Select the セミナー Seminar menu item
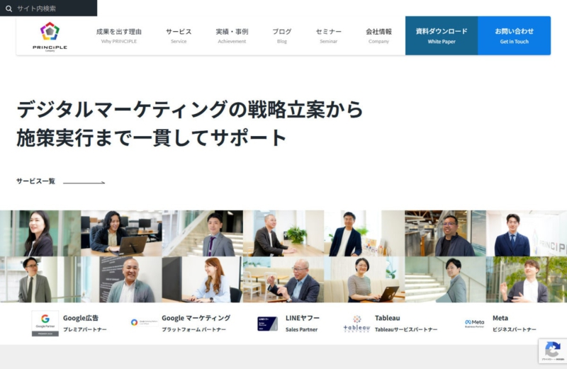This screenshot has width=567, height=369. [x=328, y=36]
